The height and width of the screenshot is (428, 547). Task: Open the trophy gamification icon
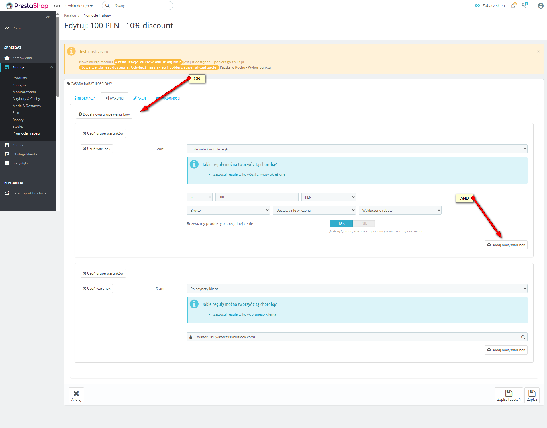point(524,5)
